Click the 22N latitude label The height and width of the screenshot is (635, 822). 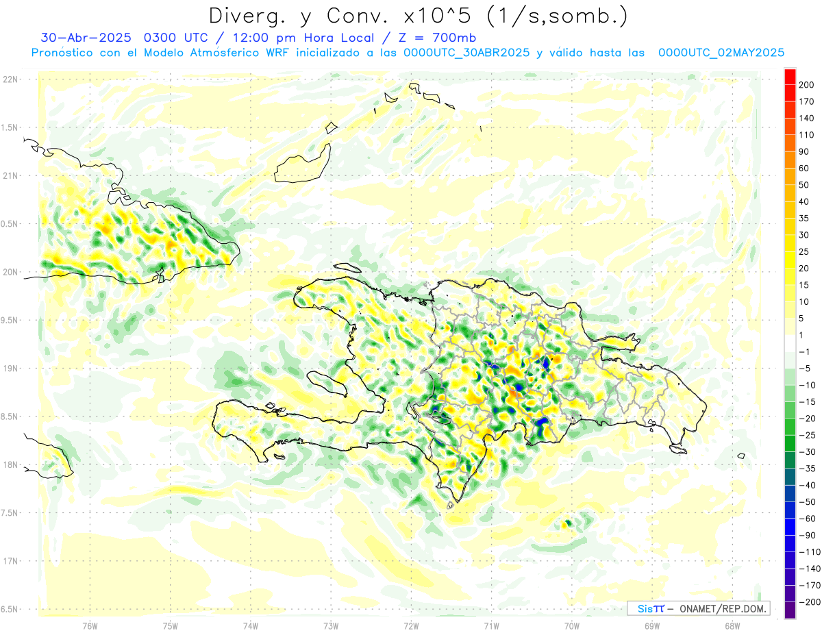pos(10,79)
